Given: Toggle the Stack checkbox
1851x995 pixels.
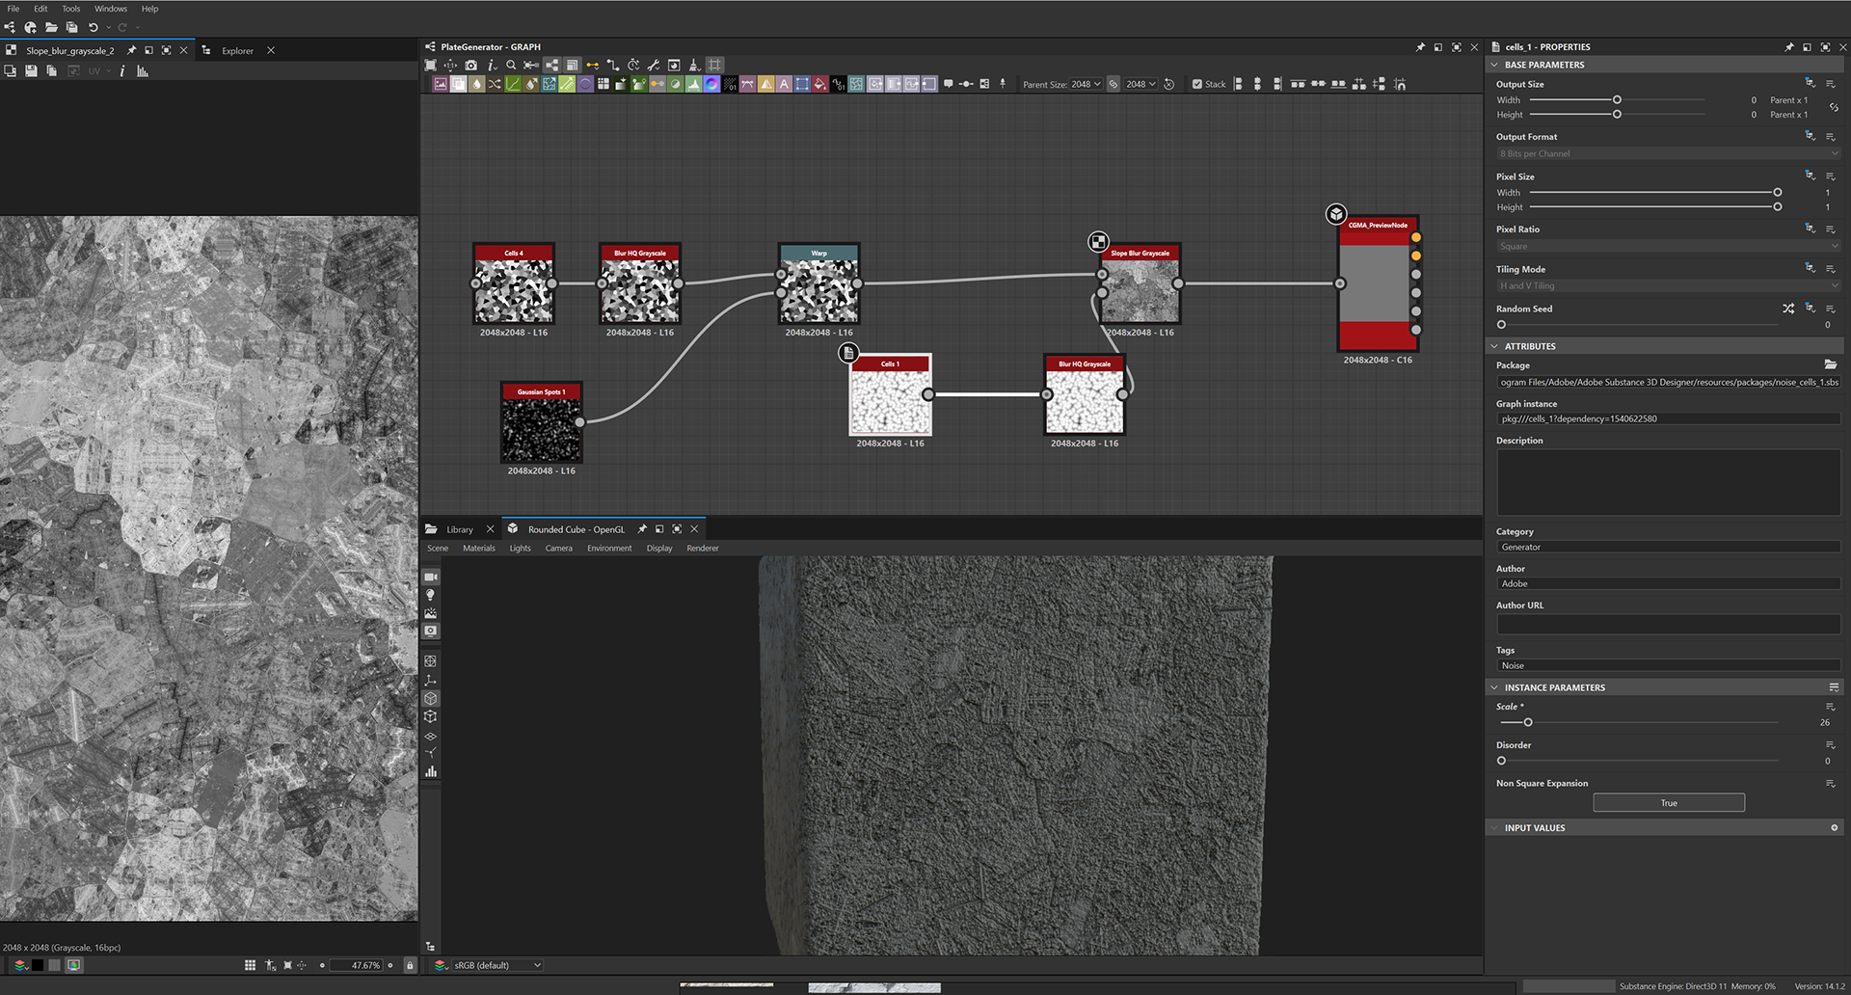Looking at the screenshot, I should (x=1197, y=84).
